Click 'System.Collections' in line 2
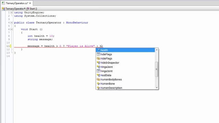Image resolution: width=219 pixels, height=123 pixels. 39,16
